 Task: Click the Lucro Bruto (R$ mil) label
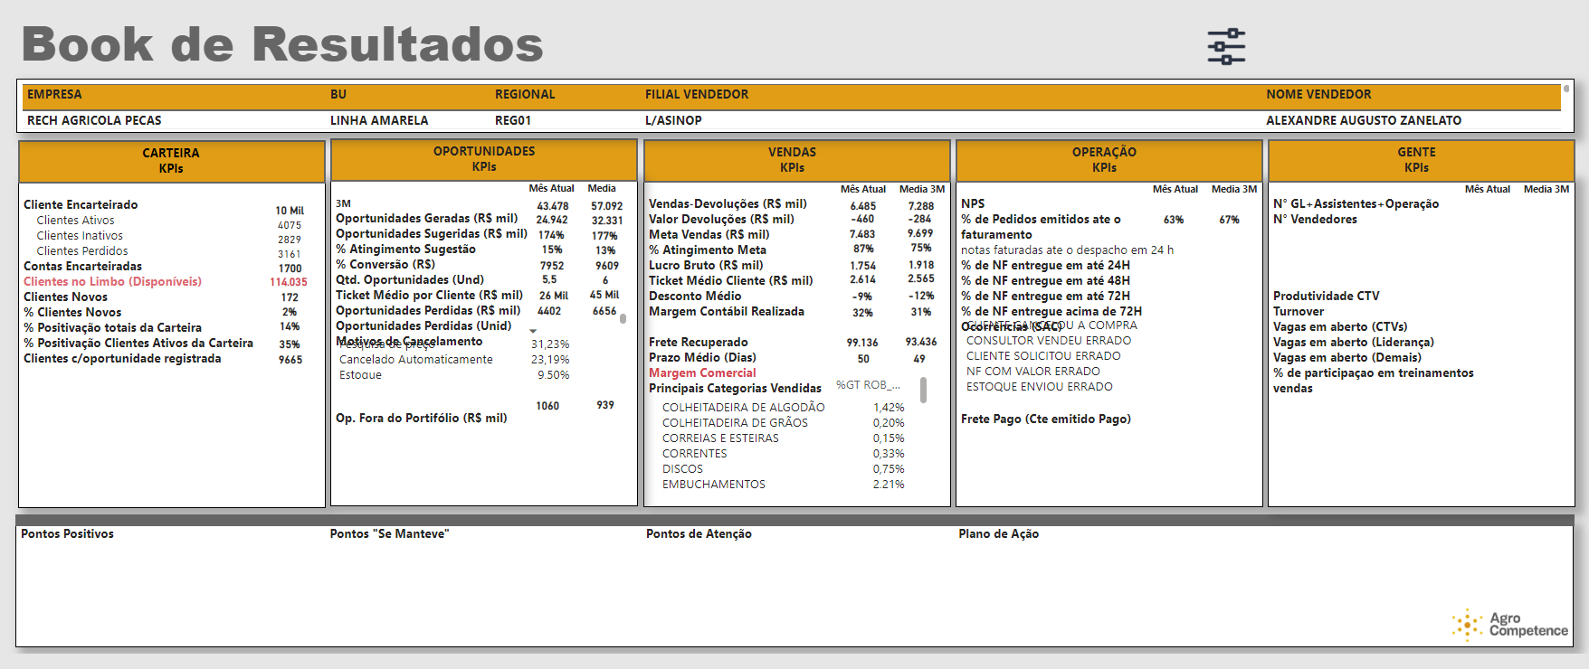[x=706, y=266]
